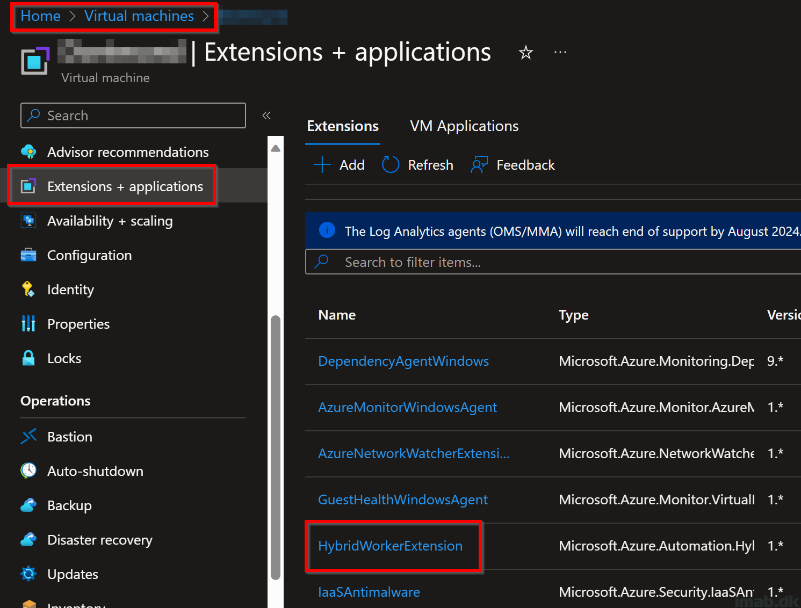Viewport: 801px width, 608px height.
Task: Click the Identity key icon
Action: tap(28, 289)
